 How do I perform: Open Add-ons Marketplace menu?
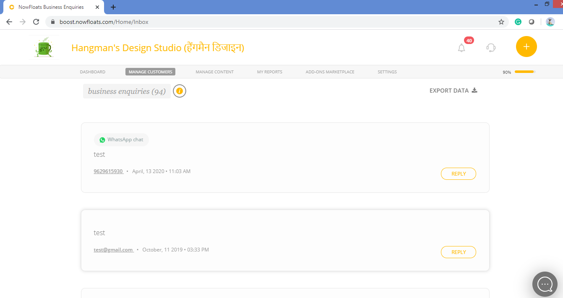pyautogui.click(x=330, y=72)
